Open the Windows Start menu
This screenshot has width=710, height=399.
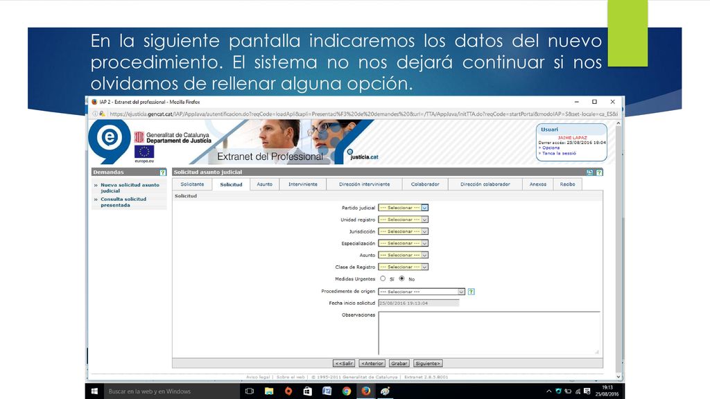tap(94, 391)
